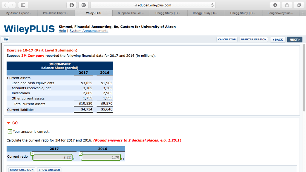Click SHOW SOLUTION button
The width and height of the screenshot is (306, 172).
[22, 170]
